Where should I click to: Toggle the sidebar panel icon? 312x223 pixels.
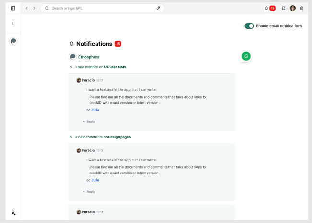[13, 8]
